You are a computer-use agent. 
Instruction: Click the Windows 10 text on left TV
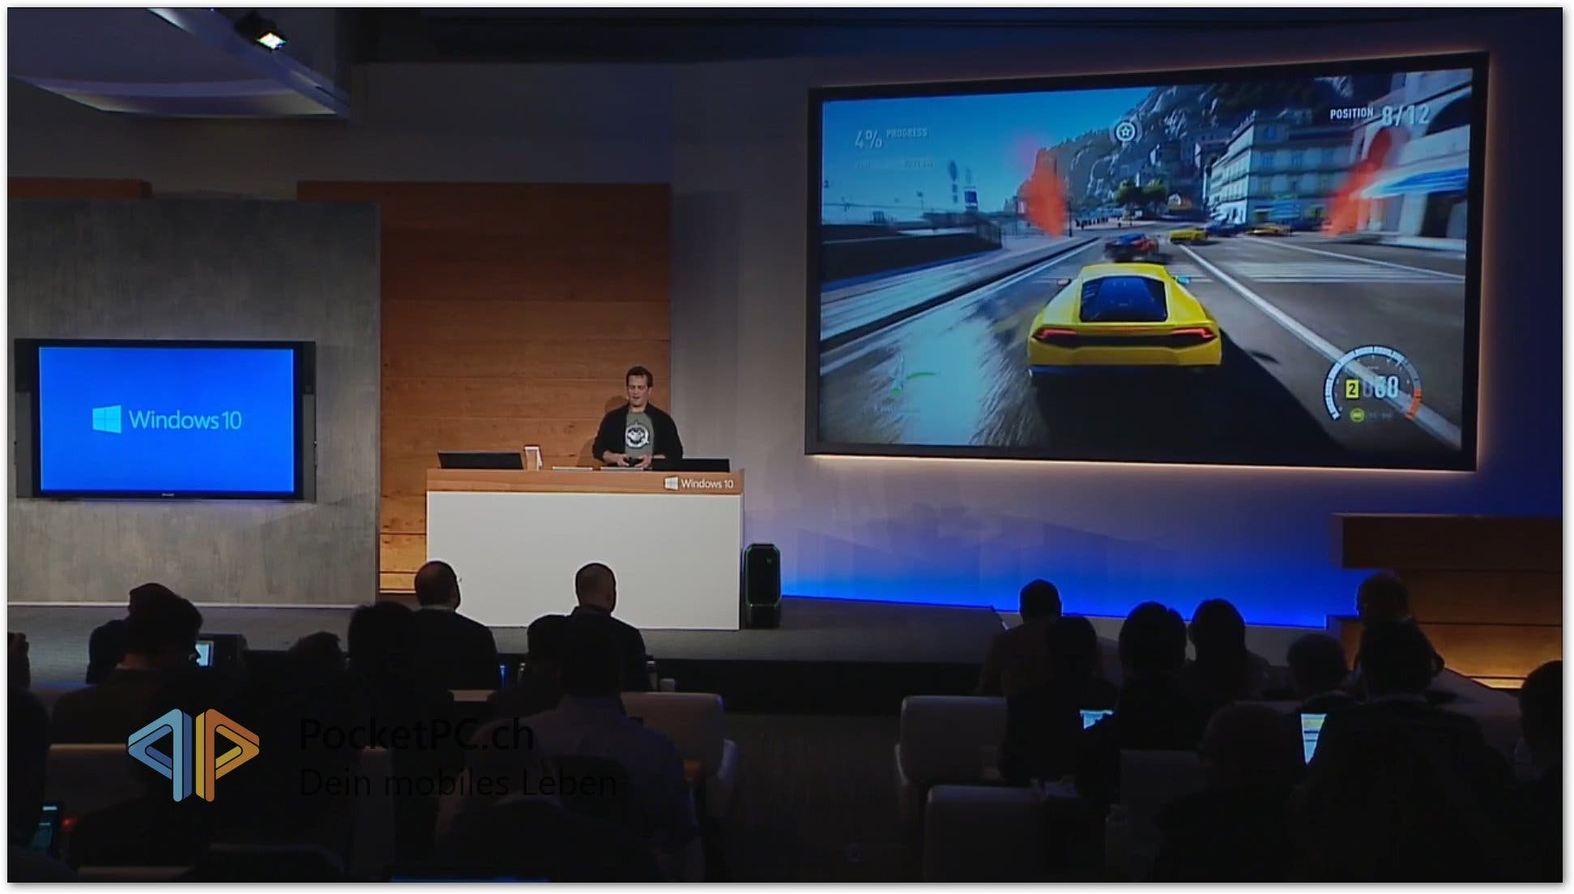click(185, 420)
